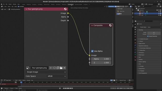Collapse the Composite node with its chevron

92,25
